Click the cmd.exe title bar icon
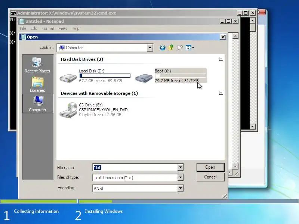The height and width of the screenshot is (224, 299). [13, 13]
